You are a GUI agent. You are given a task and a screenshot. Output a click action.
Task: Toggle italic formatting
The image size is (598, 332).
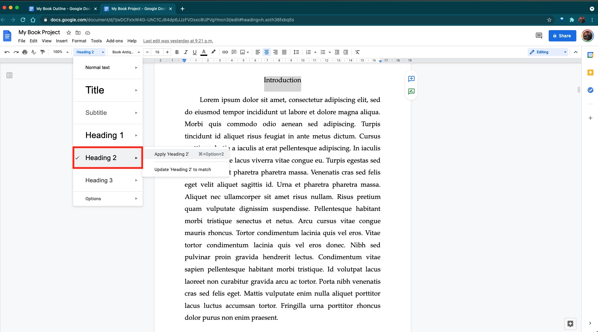186,52
